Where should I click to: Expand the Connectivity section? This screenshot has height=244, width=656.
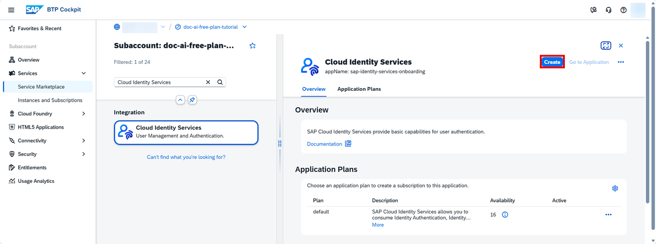pyautogui.click(x=83, y=140)
